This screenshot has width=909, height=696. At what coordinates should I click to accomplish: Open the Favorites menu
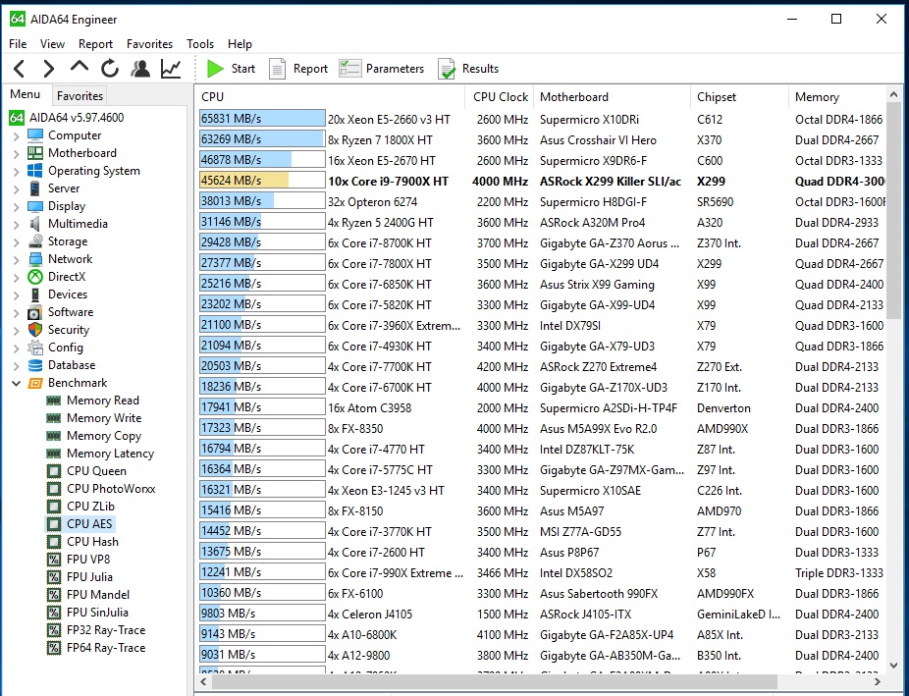point(149,44)
